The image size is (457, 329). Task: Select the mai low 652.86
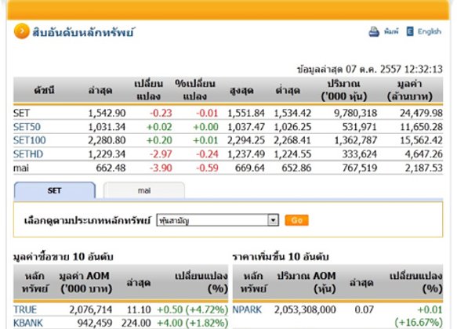coord(296,168)
